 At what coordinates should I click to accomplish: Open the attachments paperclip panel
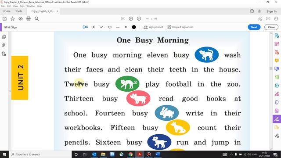pyautogui.click(x=4, y=45)
